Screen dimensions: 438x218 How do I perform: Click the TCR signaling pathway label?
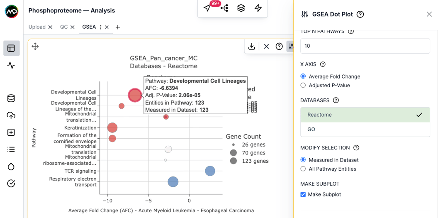(x=80, y=171)
